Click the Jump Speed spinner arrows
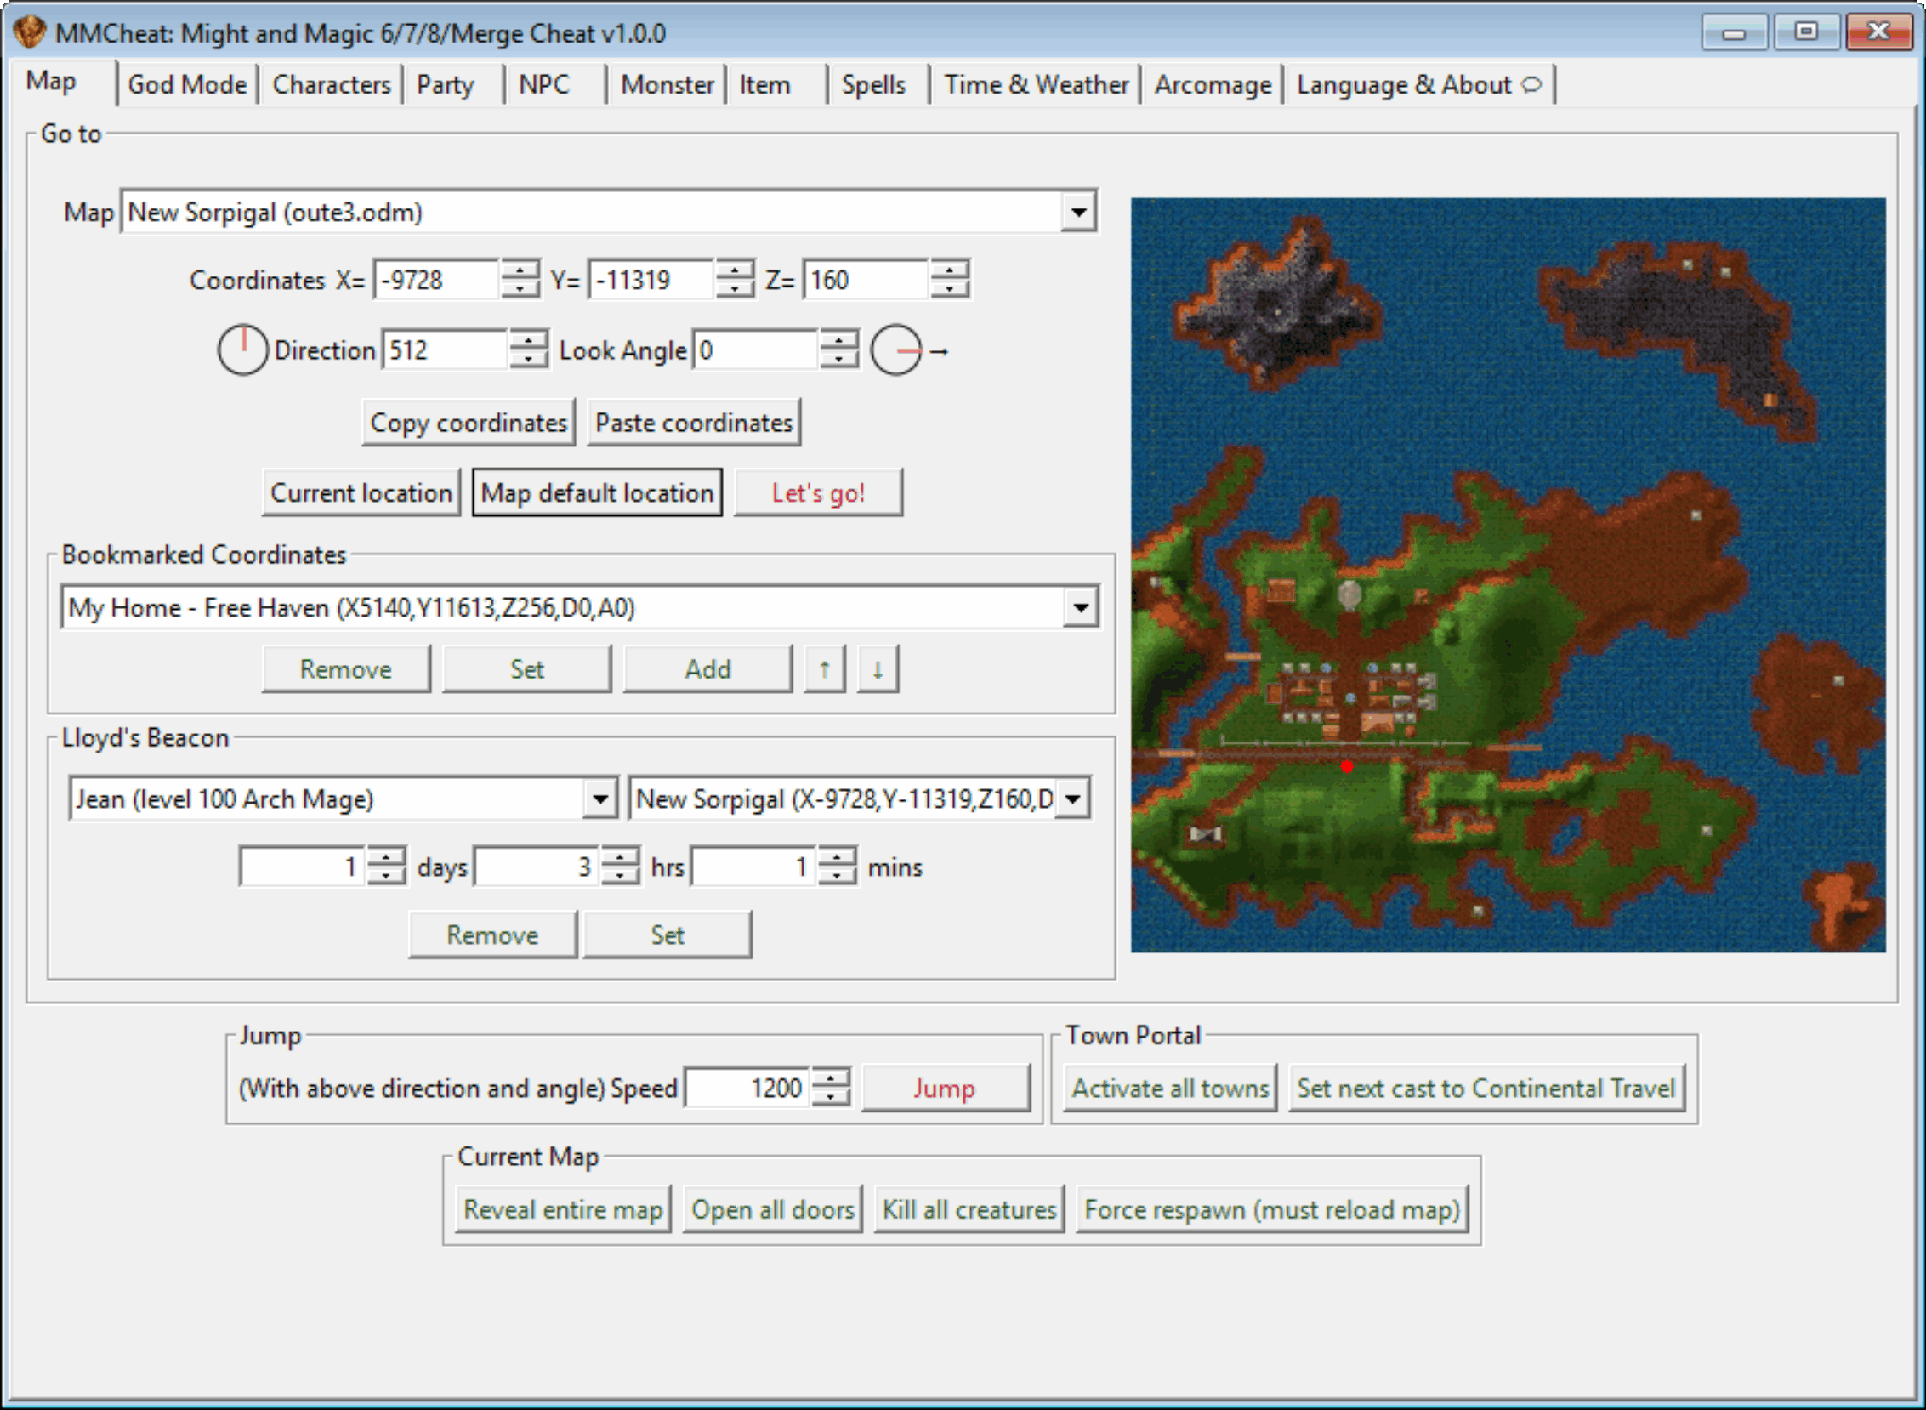Image resolution: width=1926 pixels, height=1410 pixels. pos(831,1089)
